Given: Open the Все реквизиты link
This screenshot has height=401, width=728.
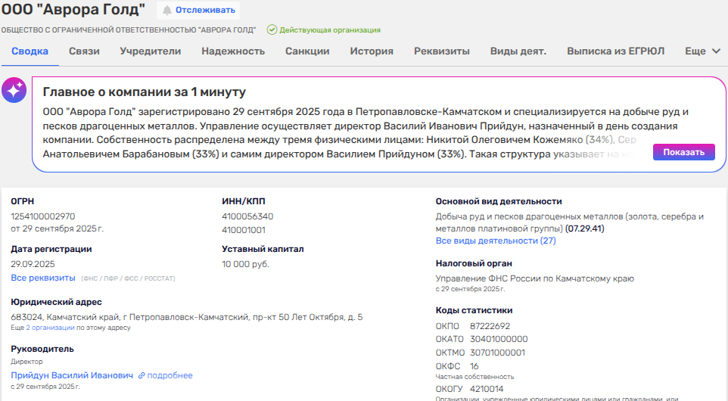Looking at the screenshot, I should click(43, 278).
